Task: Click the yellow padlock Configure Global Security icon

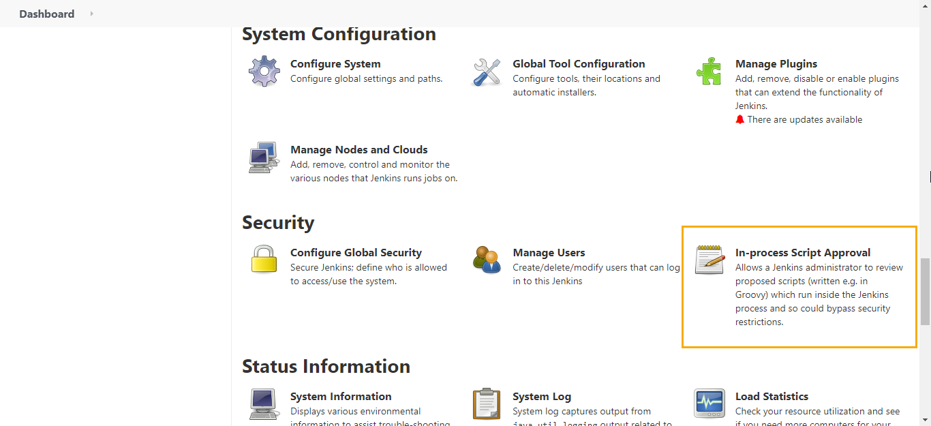Action: point(264,260)
